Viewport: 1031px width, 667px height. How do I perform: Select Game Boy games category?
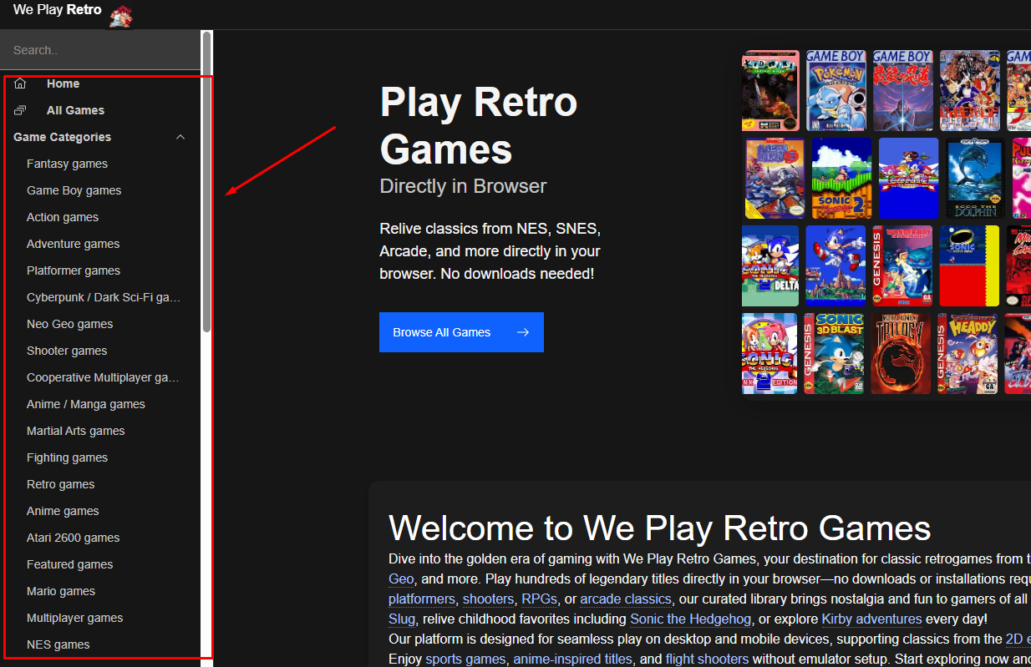(x=74, y=190)
